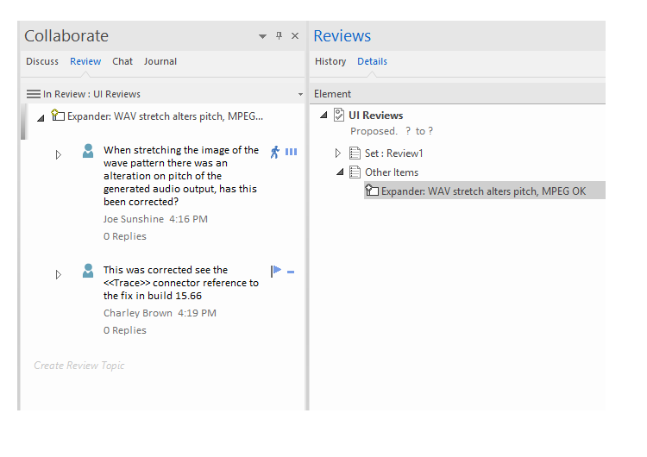Click Charley Brown's user avatar icon

click(x=88, y=271)
